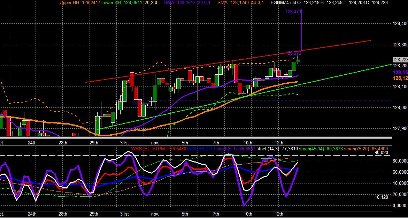This screenshot has height=218, width=408.
Task: Click the 128,000 price axis label
Action: (x=400, y=107)
